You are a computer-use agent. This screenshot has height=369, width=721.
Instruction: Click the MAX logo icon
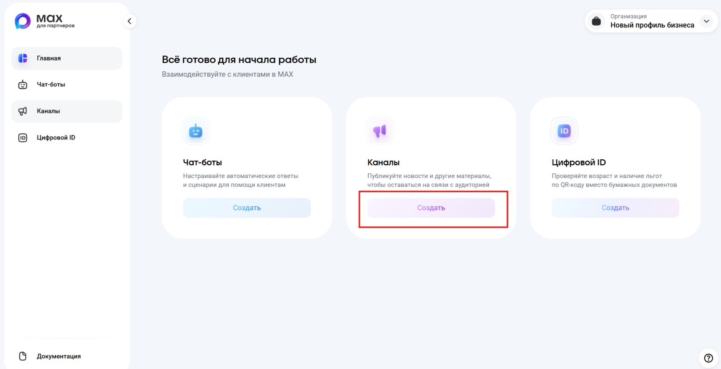click(x=23, y=21)
